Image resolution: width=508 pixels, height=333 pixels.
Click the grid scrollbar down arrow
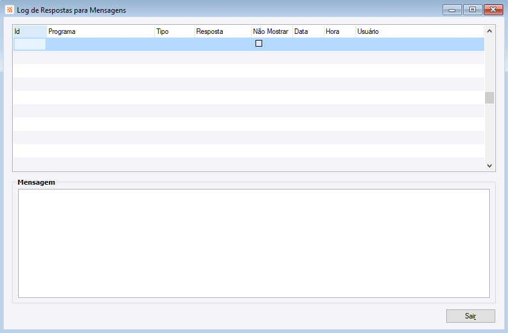pyautogui.click(x=489, y=165)
